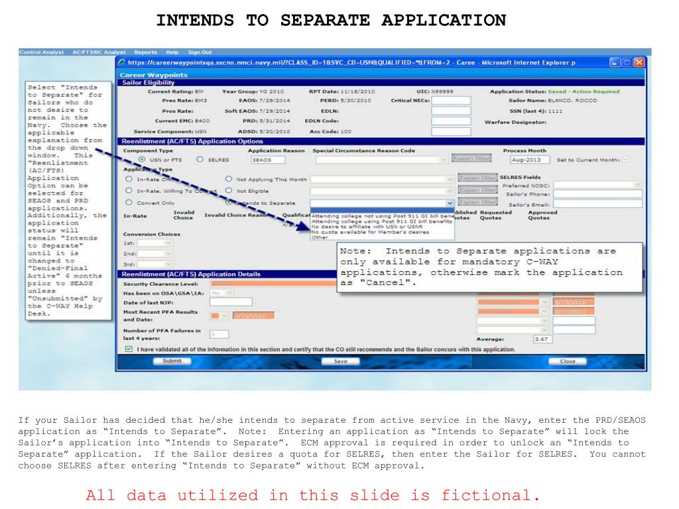
Task: Click the Security Clearance Level field
Action: pyautogui.click(x=273, y=284)
